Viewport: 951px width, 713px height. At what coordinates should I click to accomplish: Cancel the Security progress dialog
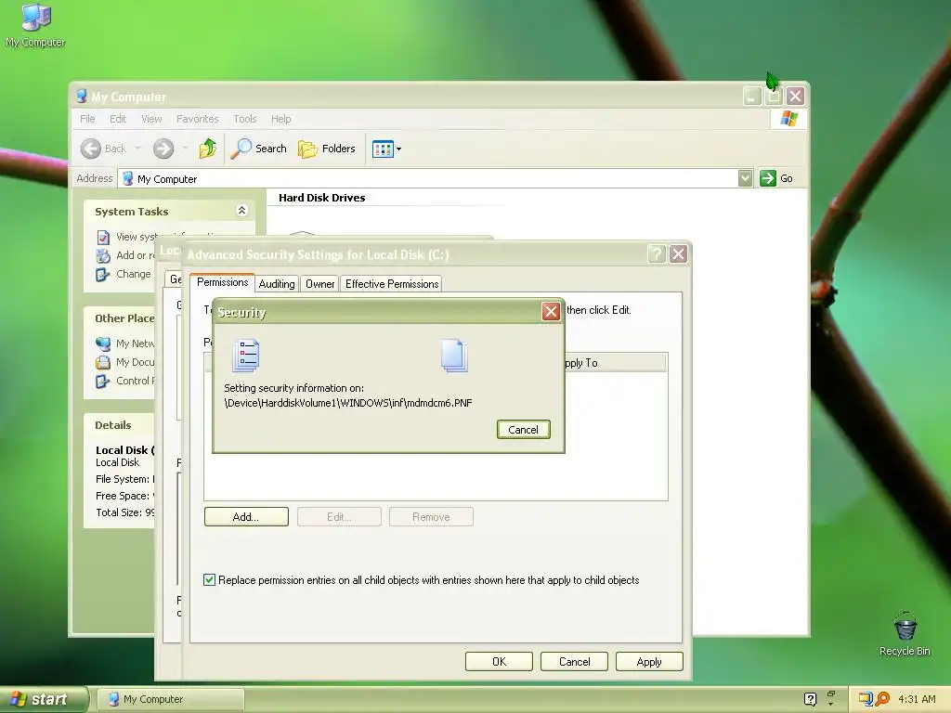[523, 429]
